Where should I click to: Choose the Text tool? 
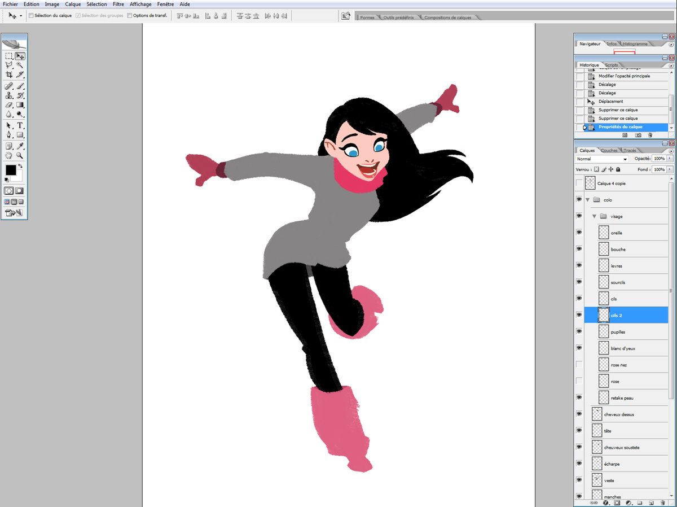[x=20, y=125]
